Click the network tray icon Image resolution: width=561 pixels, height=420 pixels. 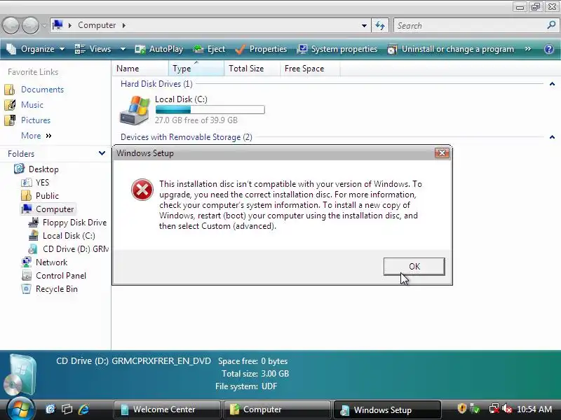click(494, 408)
